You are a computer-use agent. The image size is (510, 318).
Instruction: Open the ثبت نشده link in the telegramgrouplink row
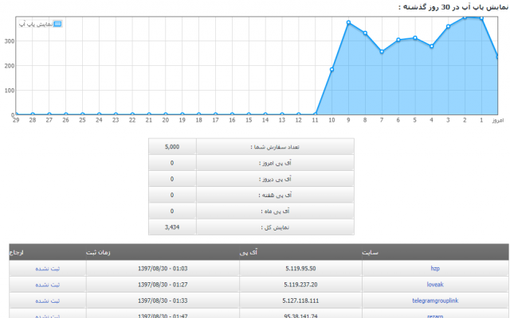click(48, 301)
